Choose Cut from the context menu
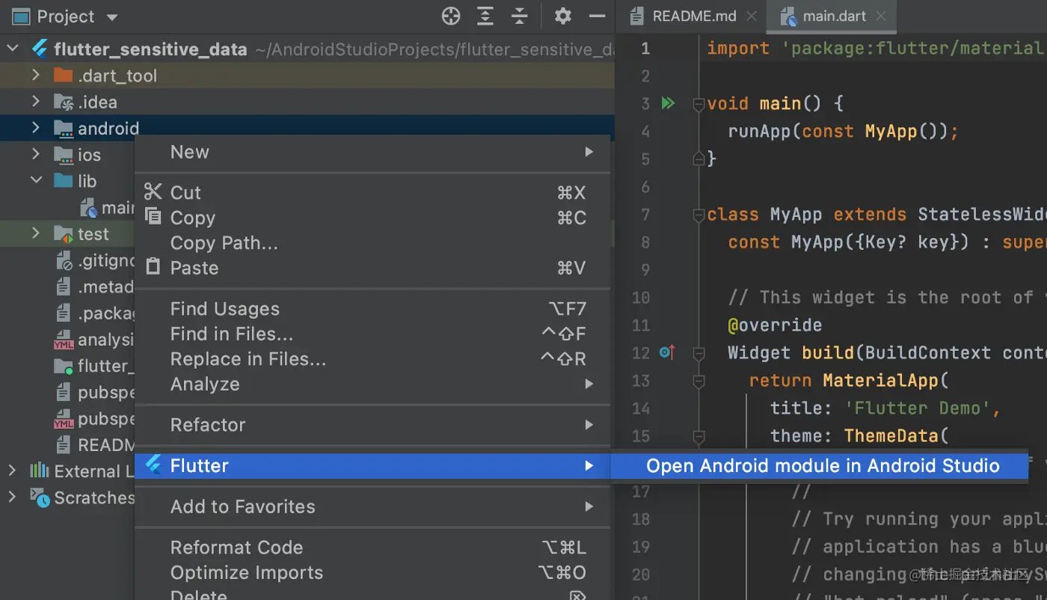The image size is (1047, 600). click(x=372, y=192)
